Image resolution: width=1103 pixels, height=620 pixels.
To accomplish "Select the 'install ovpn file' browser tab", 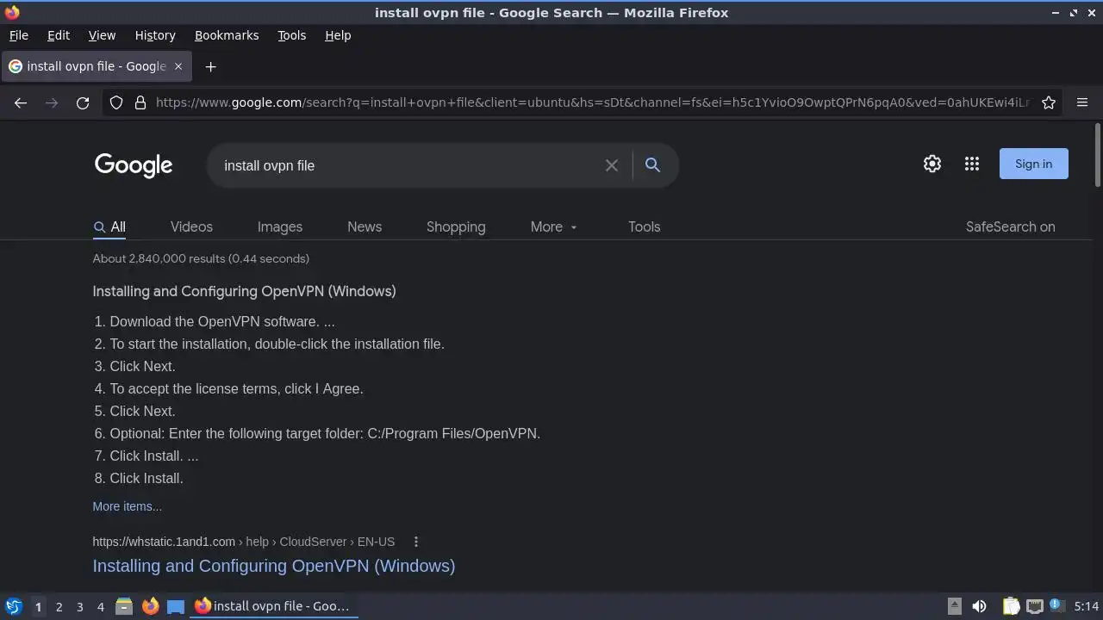I will click(x=96, y=66).
